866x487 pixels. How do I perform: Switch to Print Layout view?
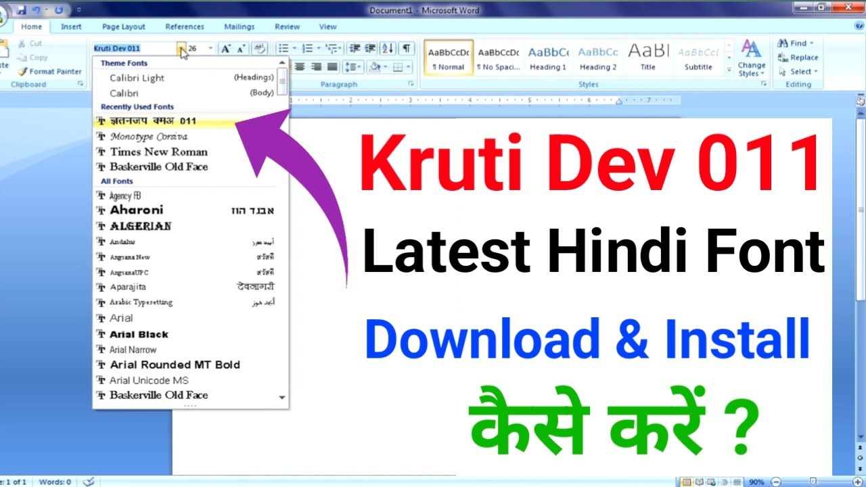(687, 482)
